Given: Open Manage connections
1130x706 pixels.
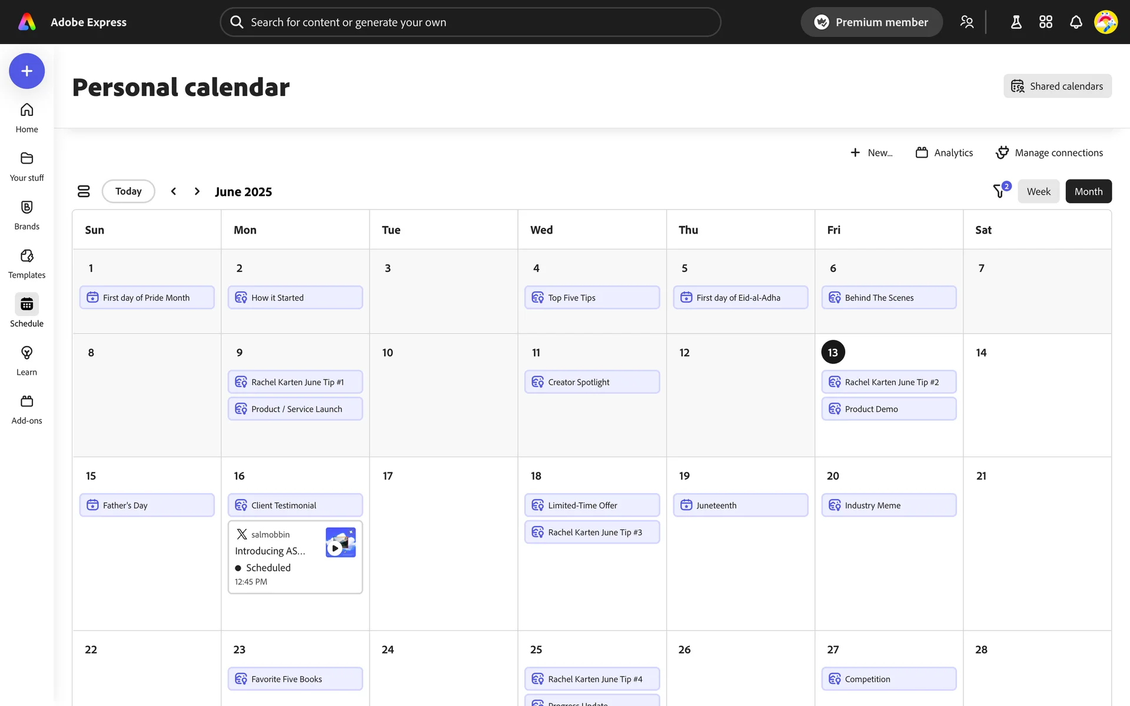Looking at the screenshot, I should click(x=1049, y=153).
